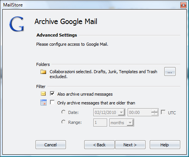Click the calendar icon beside older-than option

[x=43, y=103]
